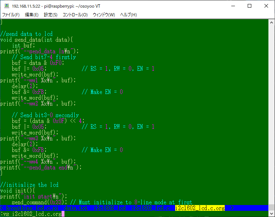Click the "// Send bit3-0 secondly" comment
The height and width of the screenshot is (217, 275).
(x=45, y=115)
